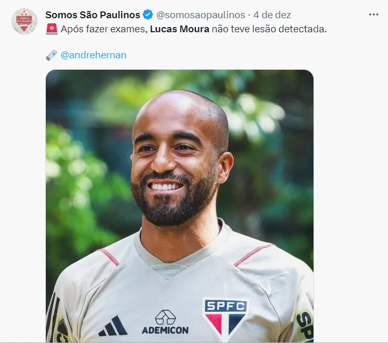Open the Somos São Paulinos profile avatar
This screenshot has height=343, width=388.
point(24,21)
